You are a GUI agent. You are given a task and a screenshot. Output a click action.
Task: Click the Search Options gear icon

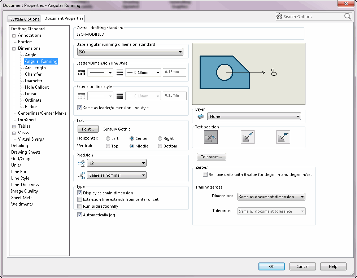279,16
